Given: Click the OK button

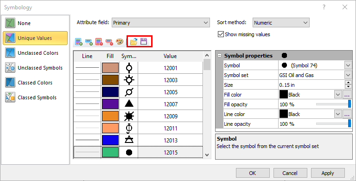Looking at the screenshot, I should pos(253,173).
